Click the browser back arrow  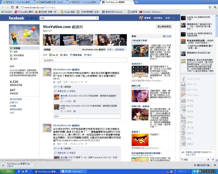coord(3,7)
